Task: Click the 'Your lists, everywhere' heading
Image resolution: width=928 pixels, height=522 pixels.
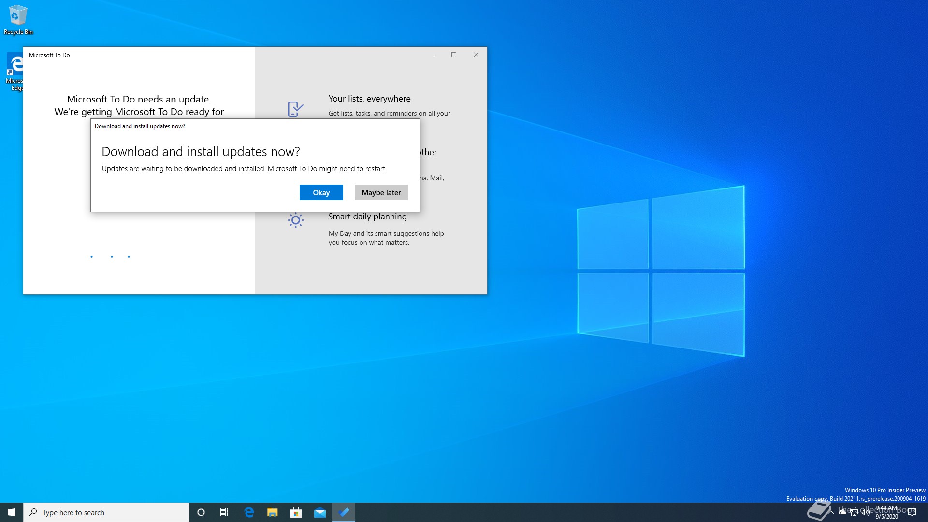Action: 369,99
